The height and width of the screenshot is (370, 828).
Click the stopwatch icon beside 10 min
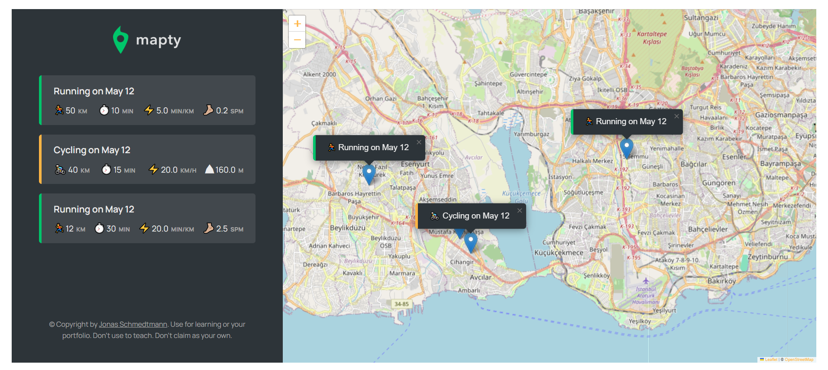tap(104, 110)
